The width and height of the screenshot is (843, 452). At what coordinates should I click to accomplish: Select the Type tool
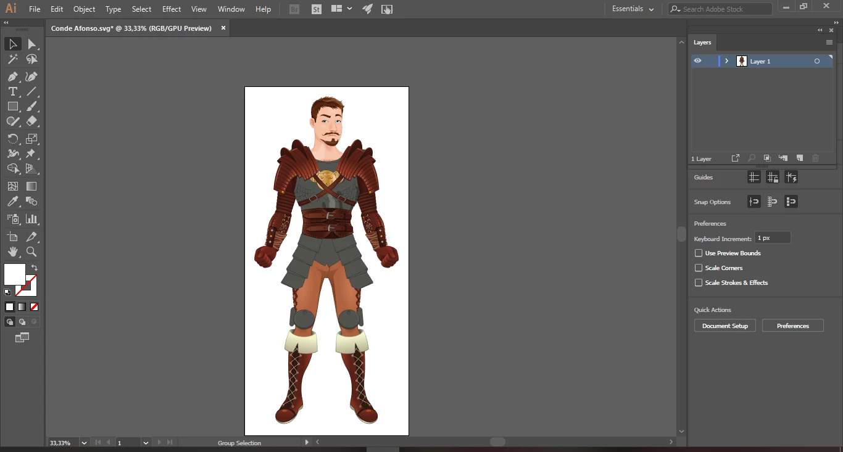point(12,91)
